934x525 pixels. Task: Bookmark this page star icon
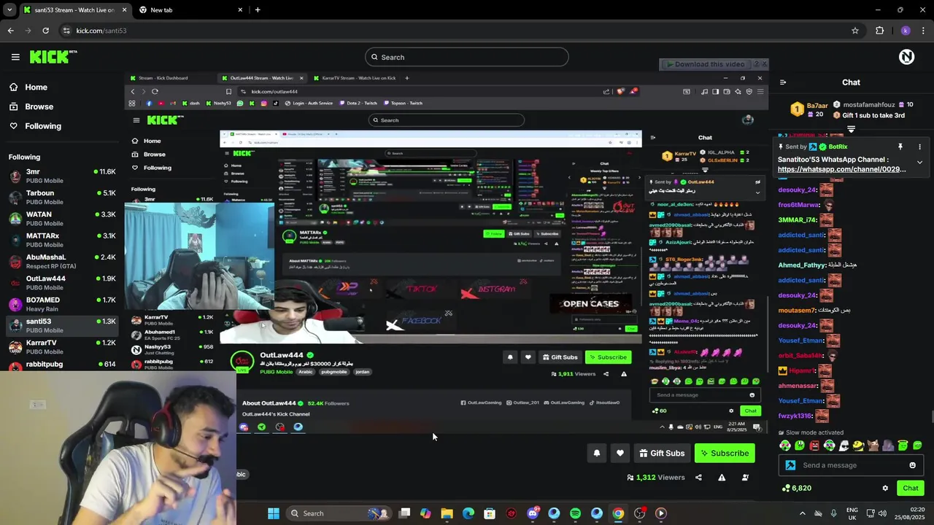pyautogui.click(x=854, y=31)
